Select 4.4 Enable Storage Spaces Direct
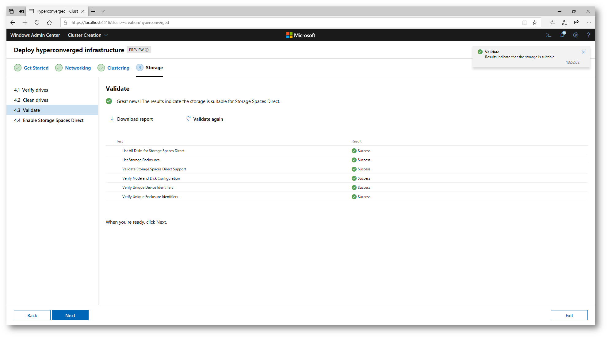 point(52,120)
